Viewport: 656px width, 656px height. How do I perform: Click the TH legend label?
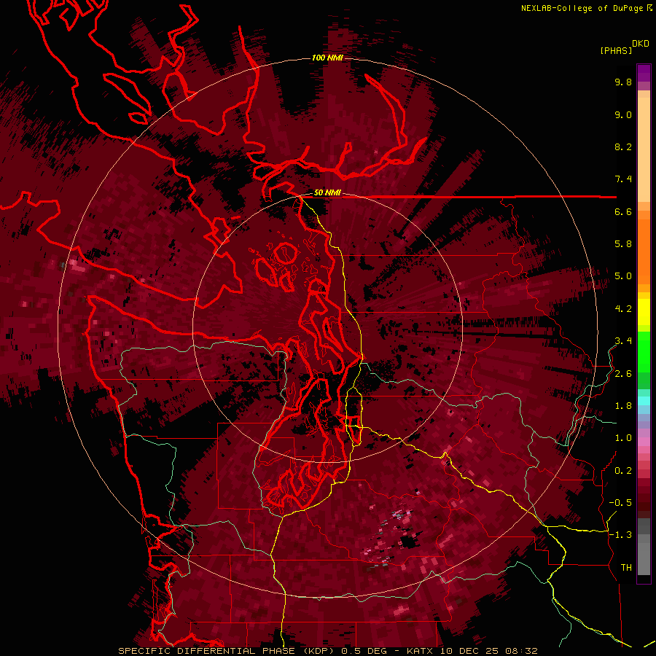click(x=626, y=568)
